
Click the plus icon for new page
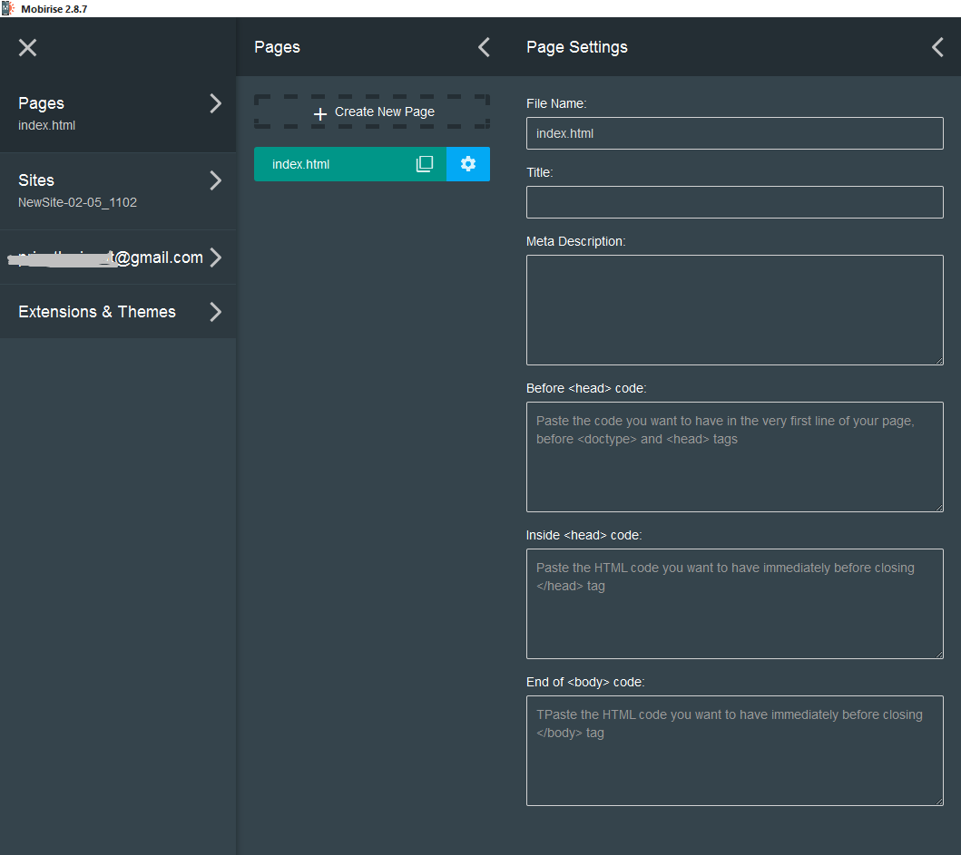tap(319, 113)
